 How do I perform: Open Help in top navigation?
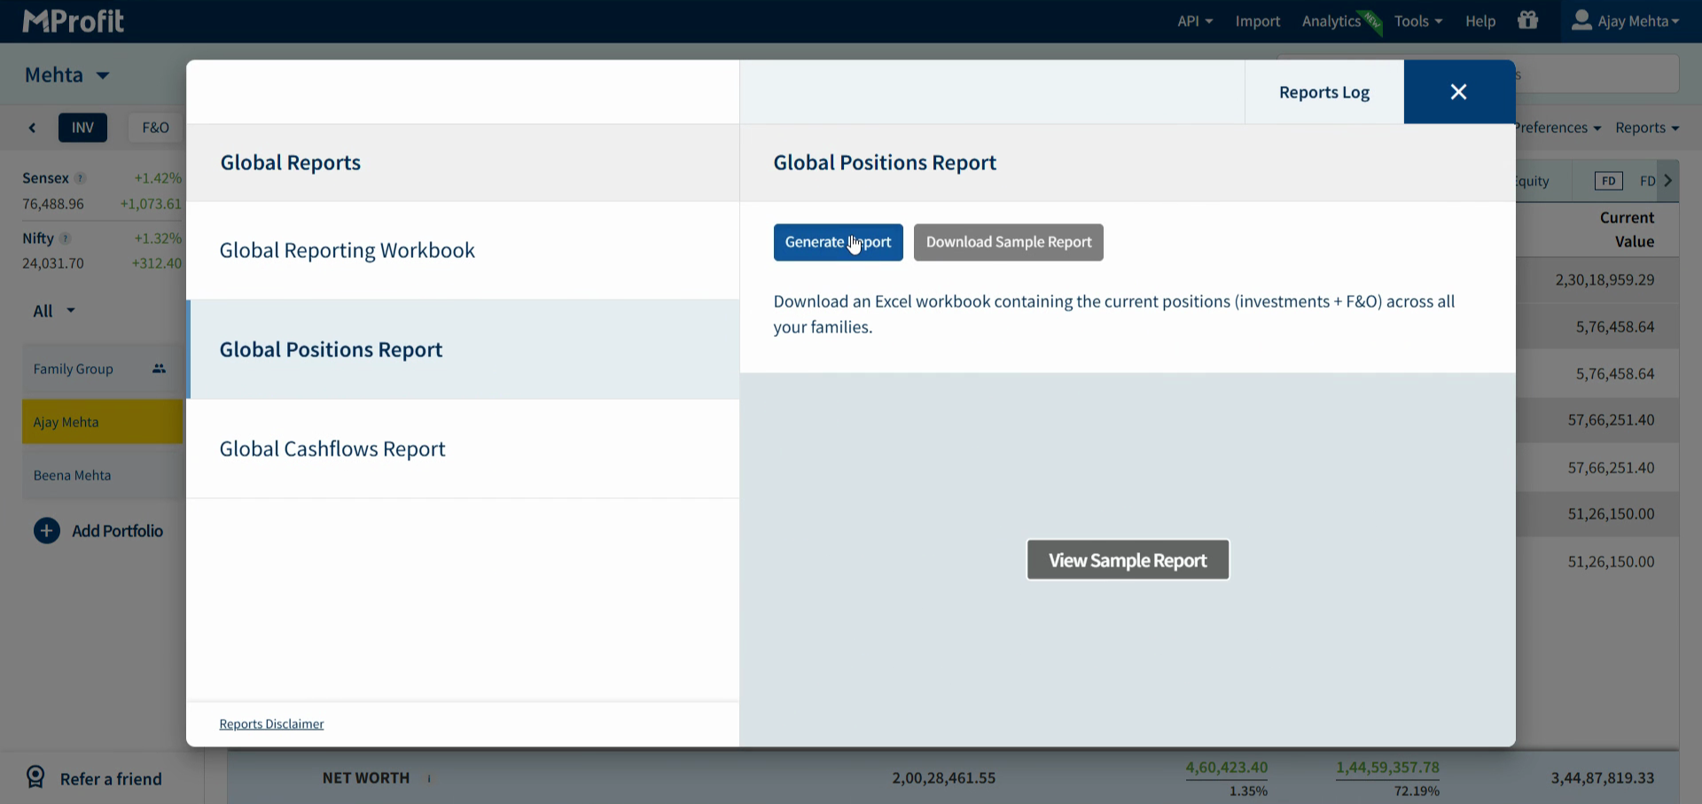[x=1480, y=20]
